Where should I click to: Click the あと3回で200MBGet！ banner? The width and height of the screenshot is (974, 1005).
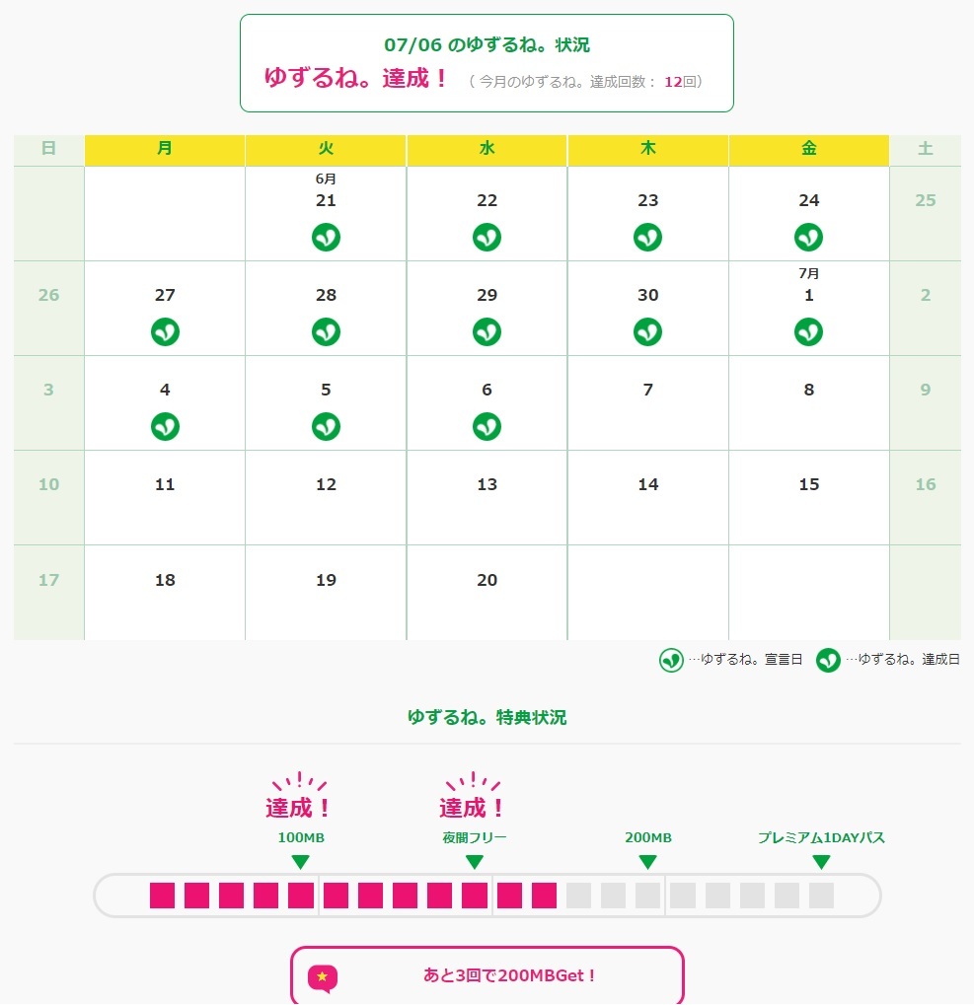[x=487, y=975]
